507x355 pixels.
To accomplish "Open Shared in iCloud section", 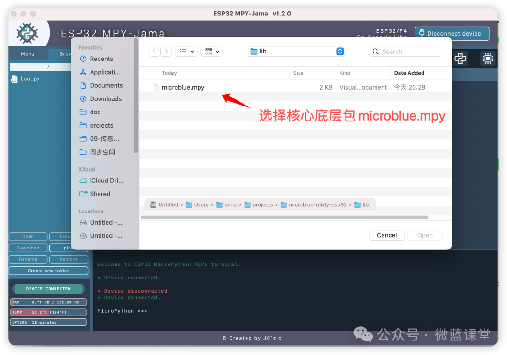I will coord(101,194).
